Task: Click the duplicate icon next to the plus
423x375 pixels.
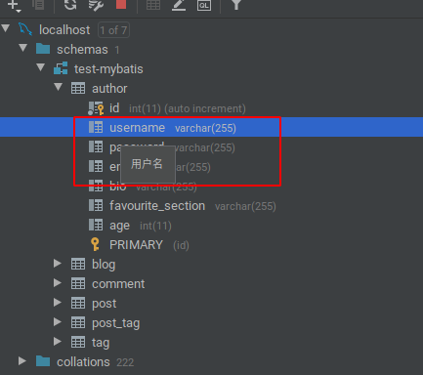Action: tap(38, 4)
